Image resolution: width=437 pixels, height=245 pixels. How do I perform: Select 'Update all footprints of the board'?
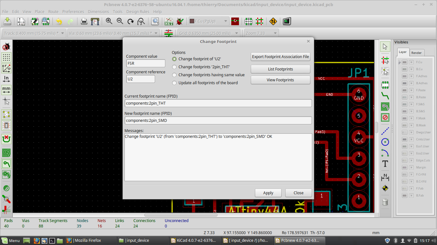click(x=205, y=83)
